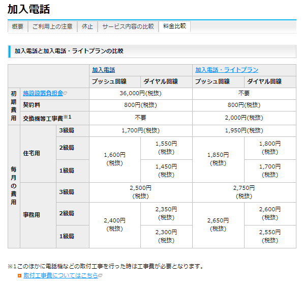Click the 1,450円(税抜) cell
Viewport: 302px width, 281px height.
(x=166, y=171)
